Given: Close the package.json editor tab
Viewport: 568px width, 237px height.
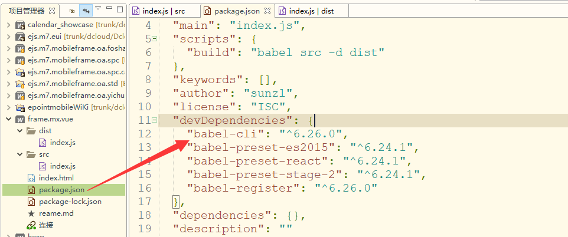Looking at the screenshot, I should [267, 11].
